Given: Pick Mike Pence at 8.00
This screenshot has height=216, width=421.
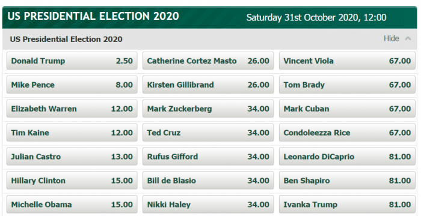Looking at the screenshot, I should pyautogui.click(x=72, y=85).
